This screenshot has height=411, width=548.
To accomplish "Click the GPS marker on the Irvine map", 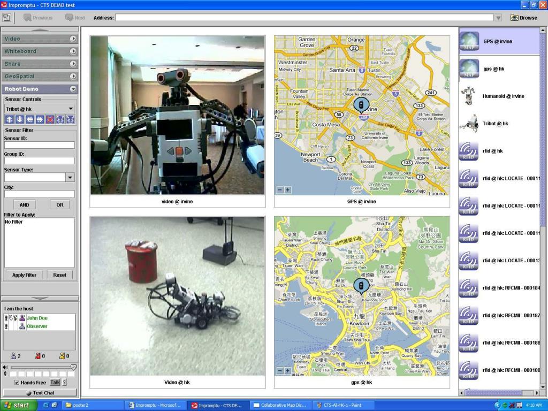I will click(x=361, y=104).
